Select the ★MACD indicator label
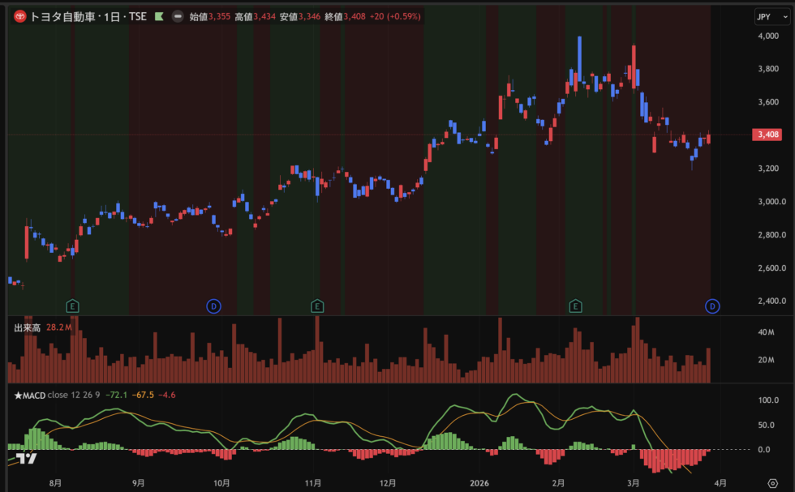The image size is (795, 492). click(x=29, y=396)
